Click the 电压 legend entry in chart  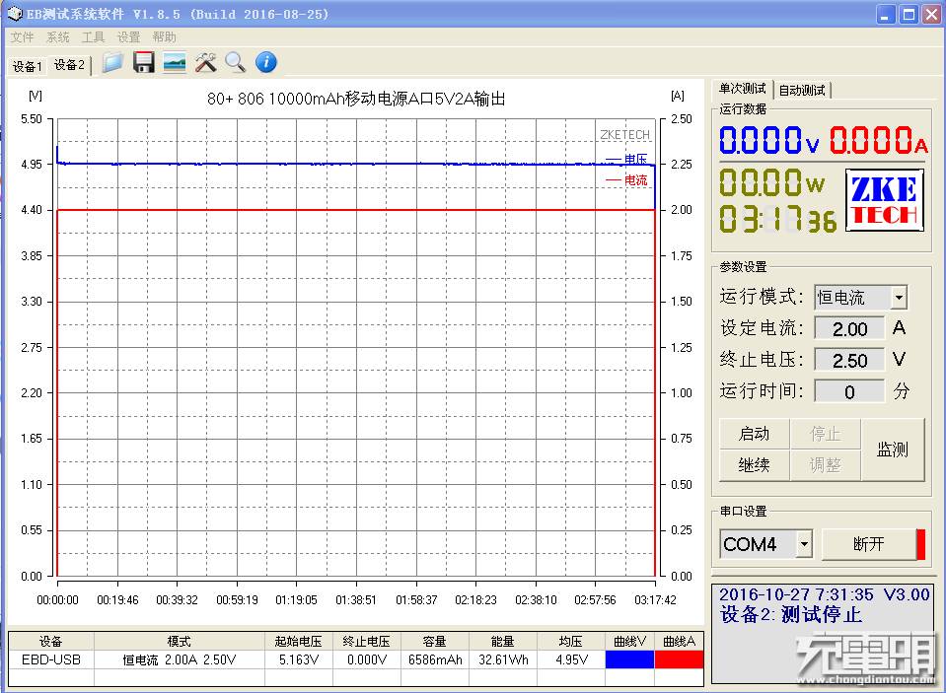[x=626, y=160]
